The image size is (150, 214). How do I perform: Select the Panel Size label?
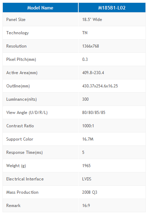point(16,20)
